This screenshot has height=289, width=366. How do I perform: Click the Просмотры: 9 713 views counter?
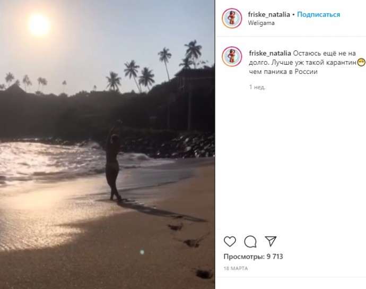click(x=253, y=257)
